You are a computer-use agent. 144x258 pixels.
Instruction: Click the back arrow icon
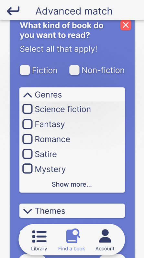tap(13, 11)
